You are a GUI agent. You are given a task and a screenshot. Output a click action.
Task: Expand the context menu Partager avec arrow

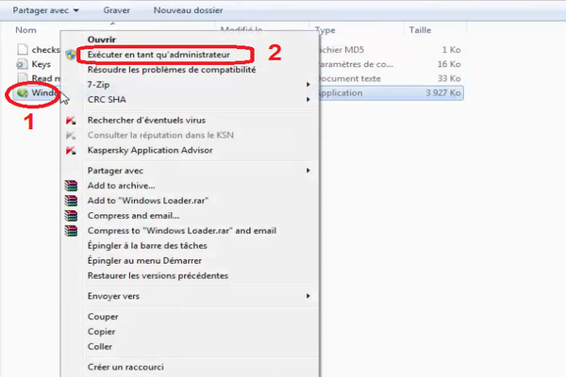pyautogui.click(x=308, y=171)
